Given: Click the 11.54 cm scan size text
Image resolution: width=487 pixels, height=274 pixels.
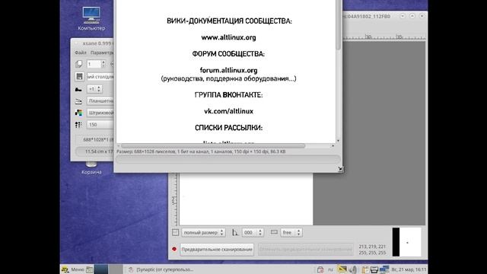Looking at the screenshot, I should 99,151.
